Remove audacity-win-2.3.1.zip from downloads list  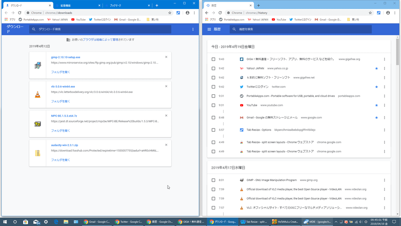point(166,145)
